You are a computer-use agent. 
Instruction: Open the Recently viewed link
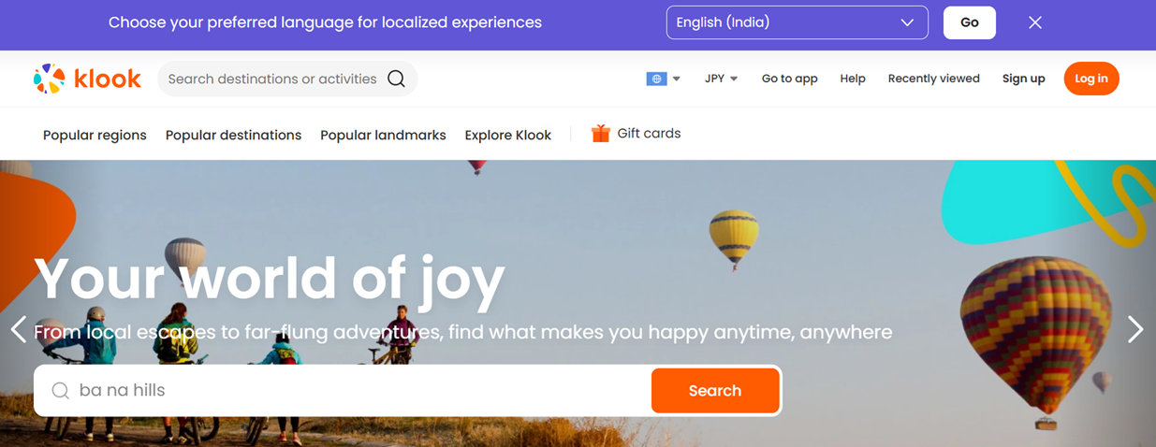(933, 79)
